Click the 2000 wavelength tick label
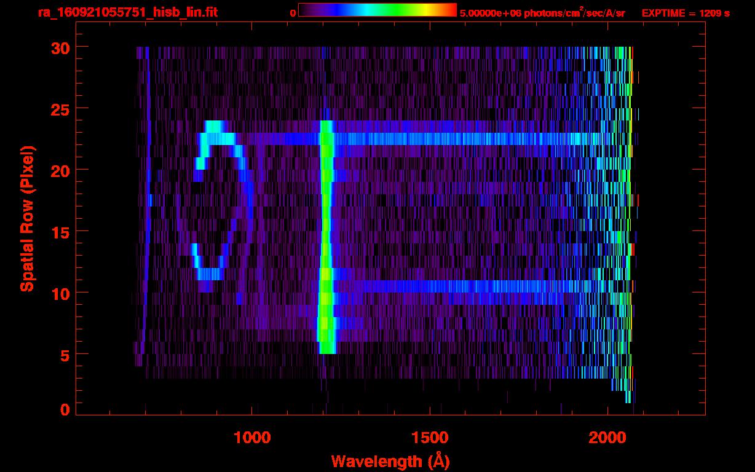Screen dimensions: 755x472 pyautogui.click(x=607, y=437)
